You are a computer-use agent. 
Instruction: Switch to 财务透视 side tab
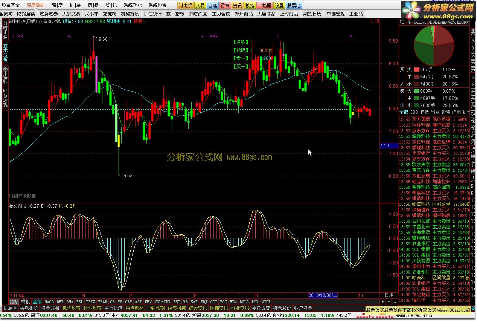(5, 98)
